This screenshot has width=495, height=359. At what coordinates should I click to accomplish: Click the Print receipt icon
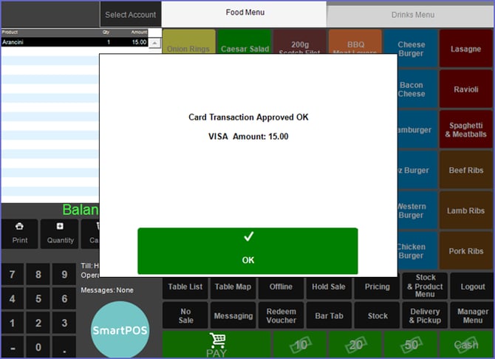[x=20, y=233]
